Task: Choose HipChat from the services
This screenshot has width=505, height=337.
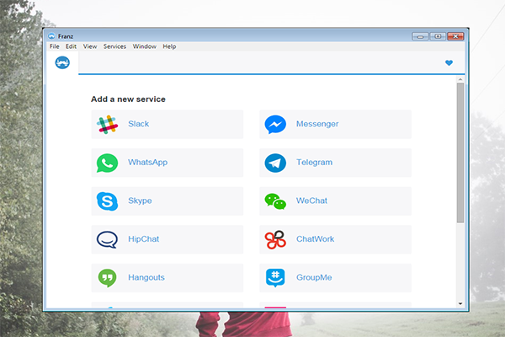Action: [167, 239]
